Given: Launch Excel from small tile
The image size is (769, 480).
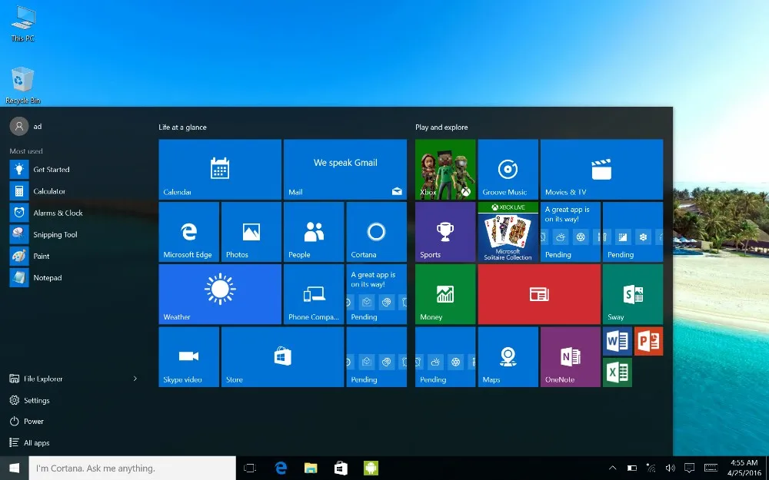Looking at the screenshot, I should click(618, 372).
